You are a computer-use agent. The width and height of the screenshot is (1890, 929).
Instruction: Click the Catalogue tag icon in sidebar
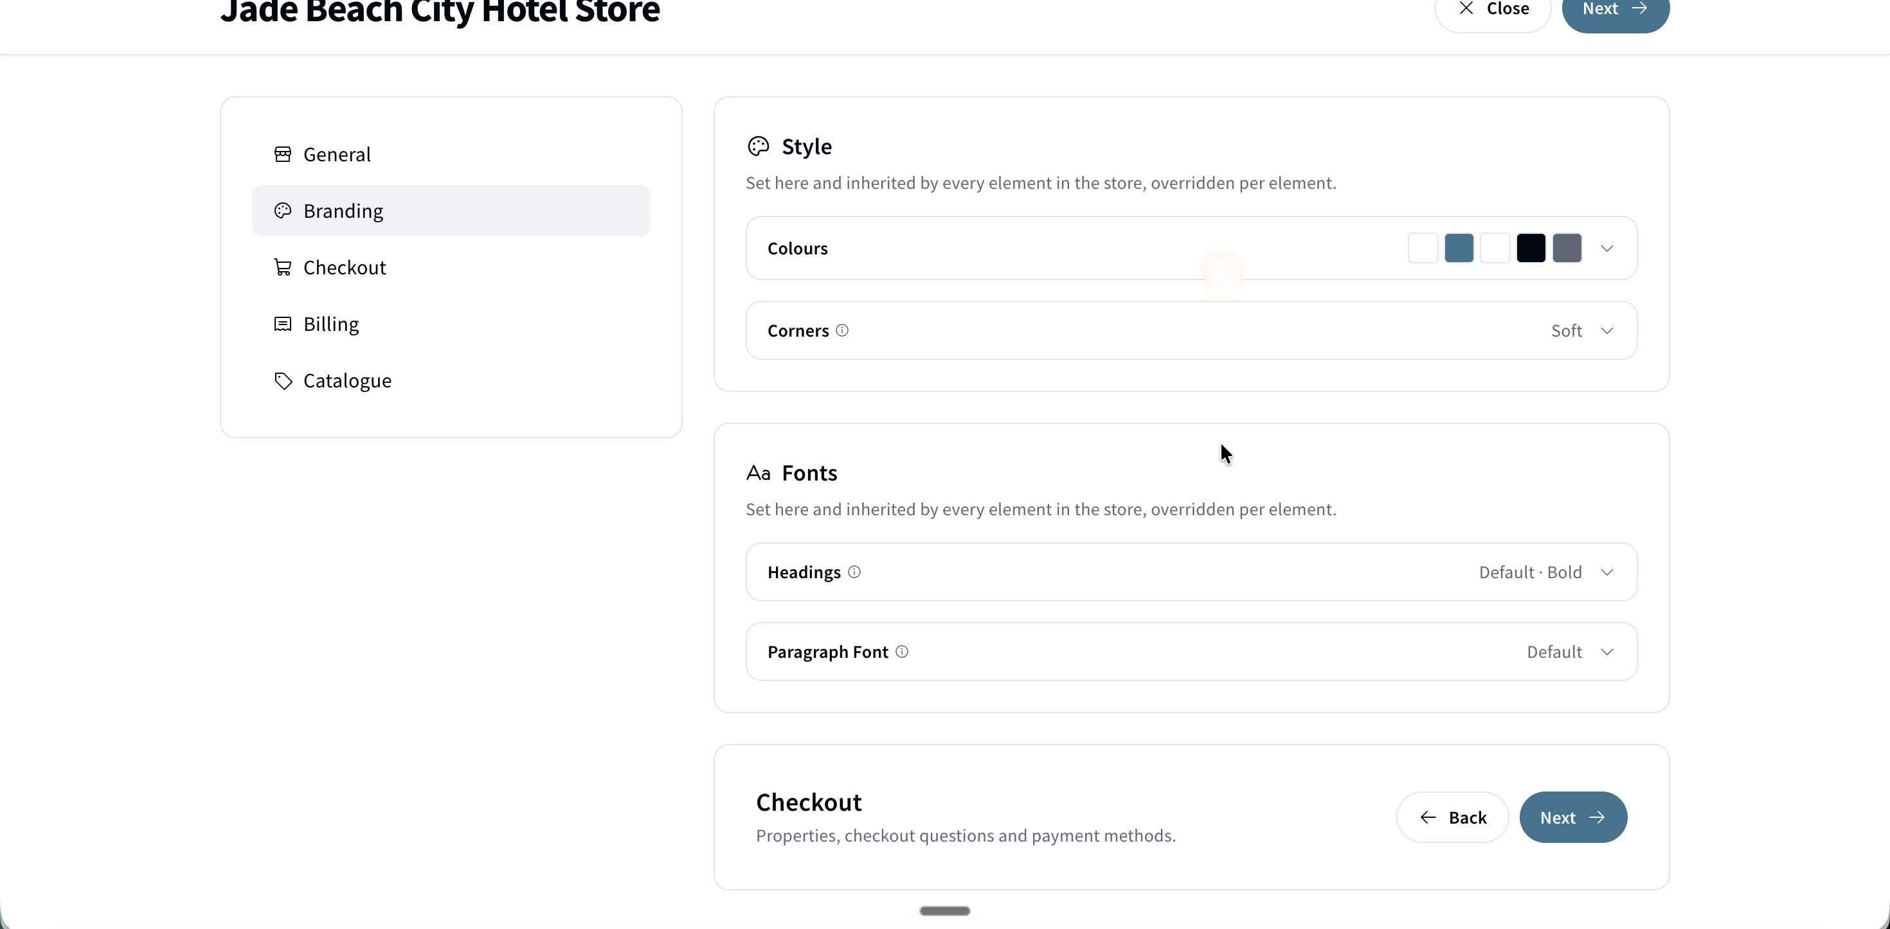pos(282,380)
